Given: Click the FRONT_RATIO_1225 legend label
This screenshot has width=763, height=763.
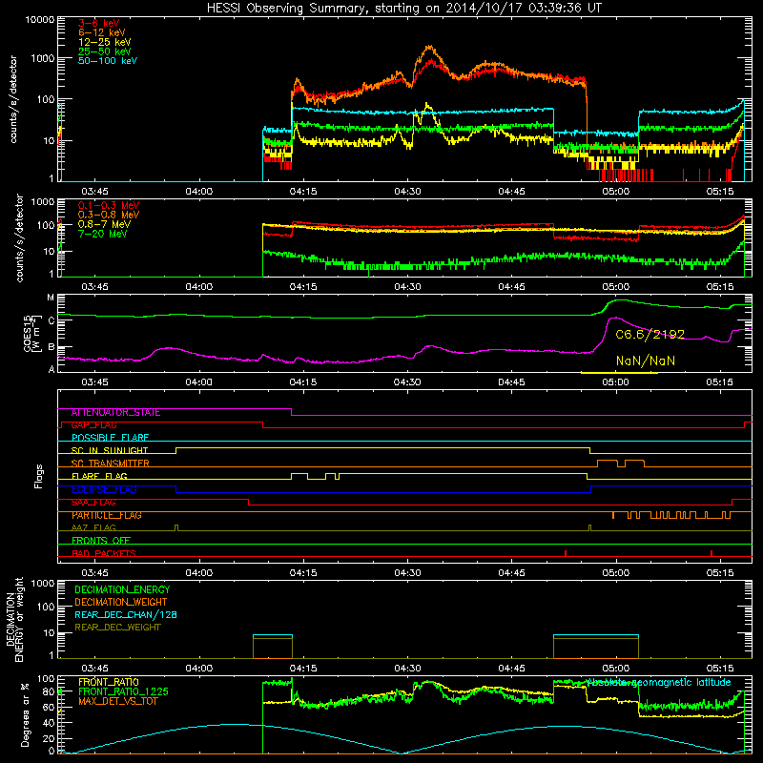Looking at the screenshot, I should point(123,691).
